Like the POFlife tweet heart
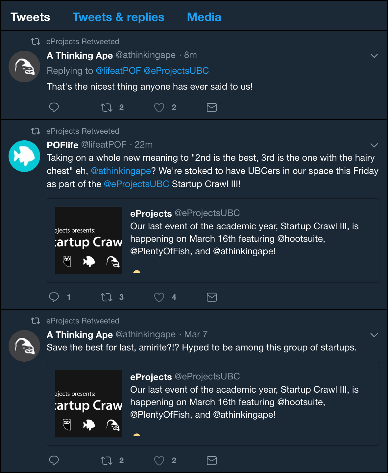The width and height of the screenshot is (388, 473). pos(159,297)
